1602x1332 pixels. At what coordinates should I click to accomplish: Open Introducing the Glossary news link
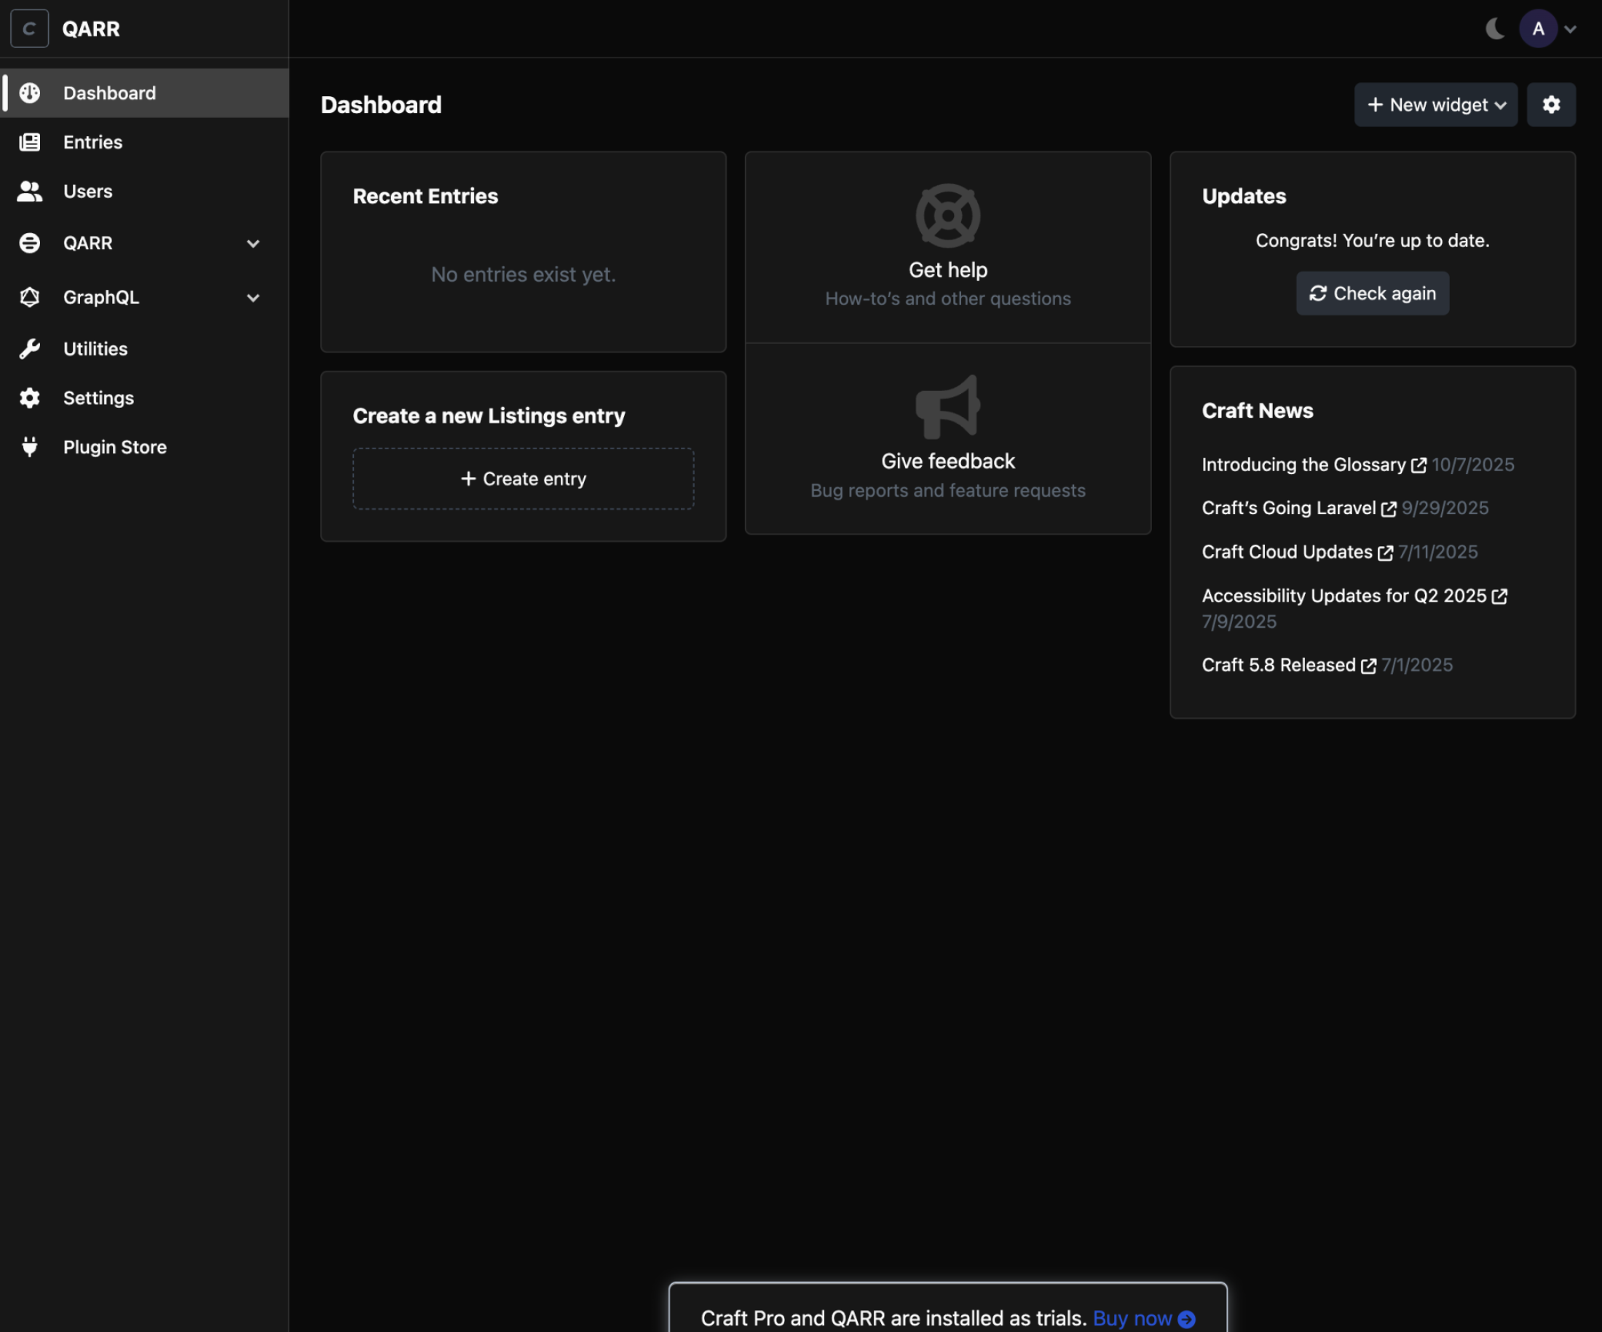click(x=1303, y=465)
